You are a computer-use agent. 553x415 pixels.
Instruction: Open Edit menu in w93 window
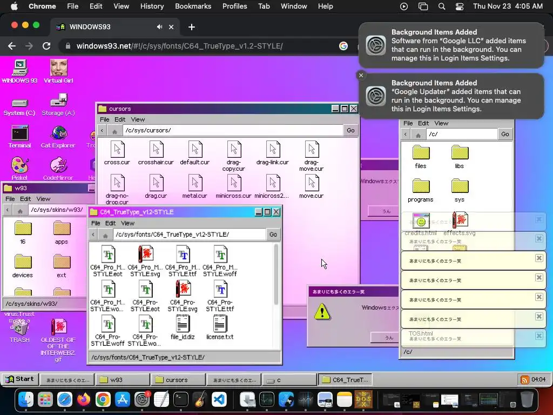click(25, 199)
